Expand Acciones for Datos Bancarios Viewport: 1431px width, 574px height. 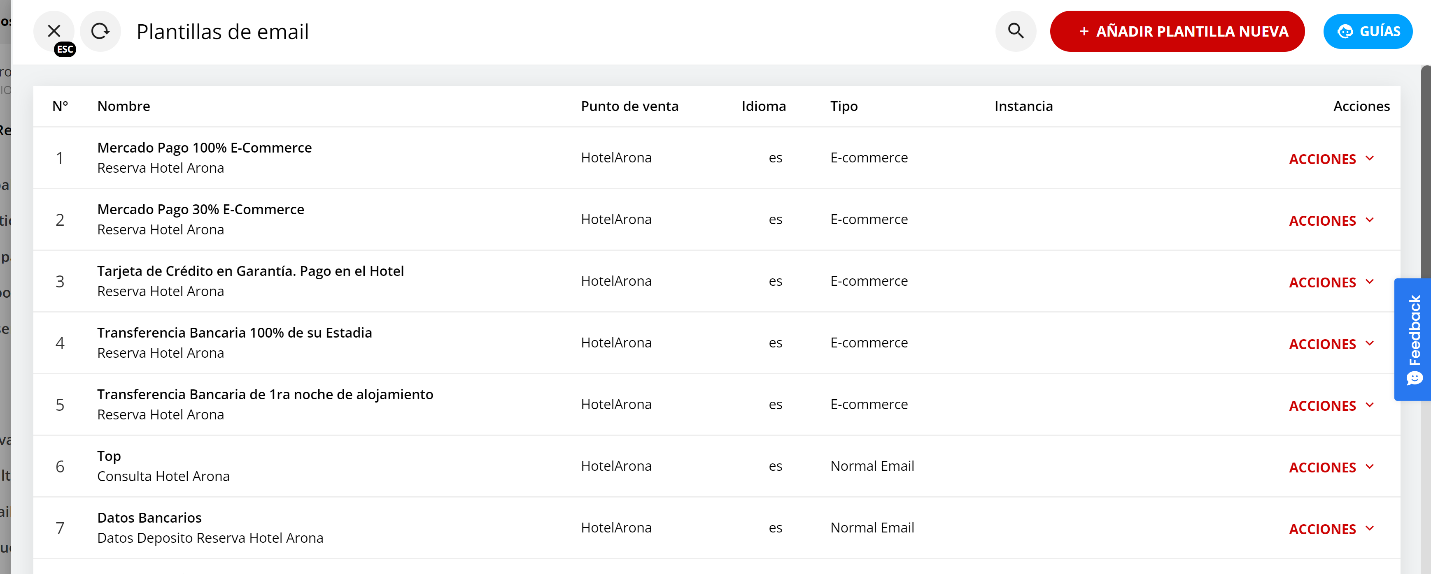tap(1331, 528)
